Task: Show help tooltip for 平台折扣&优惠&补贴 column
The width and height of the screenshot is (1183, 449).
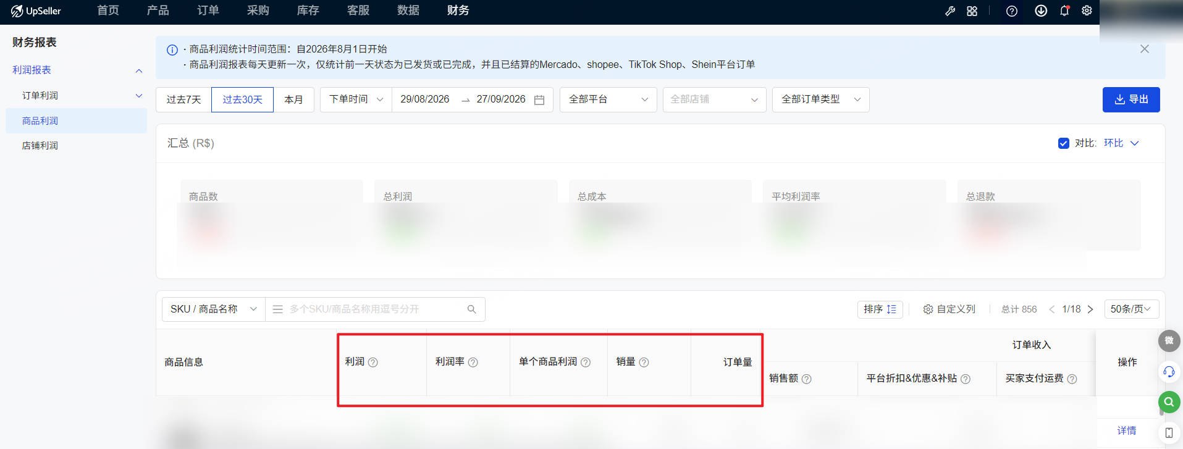Action: (x=966, y=379)
